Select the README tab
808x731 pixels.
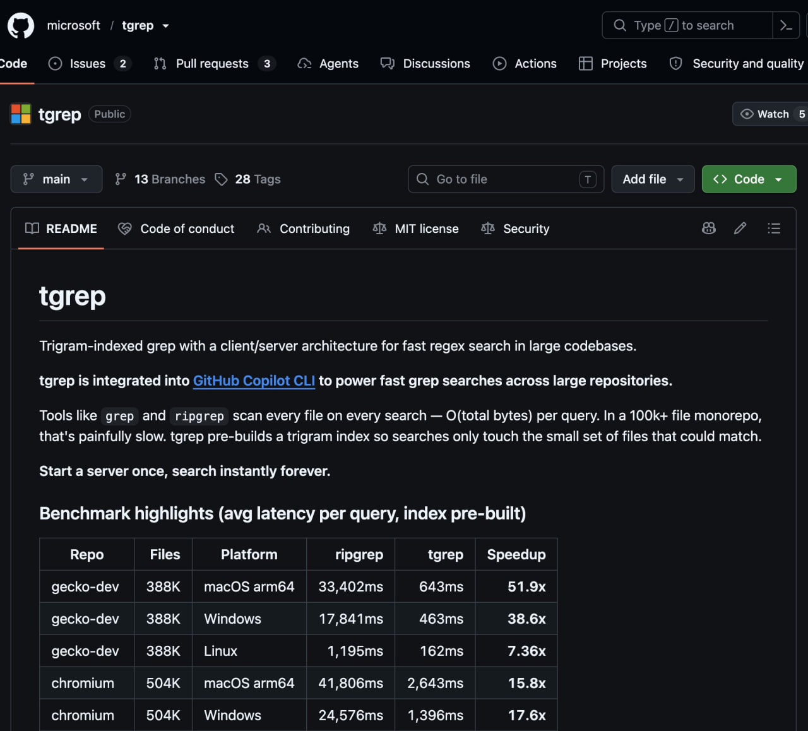click(61, 229)
